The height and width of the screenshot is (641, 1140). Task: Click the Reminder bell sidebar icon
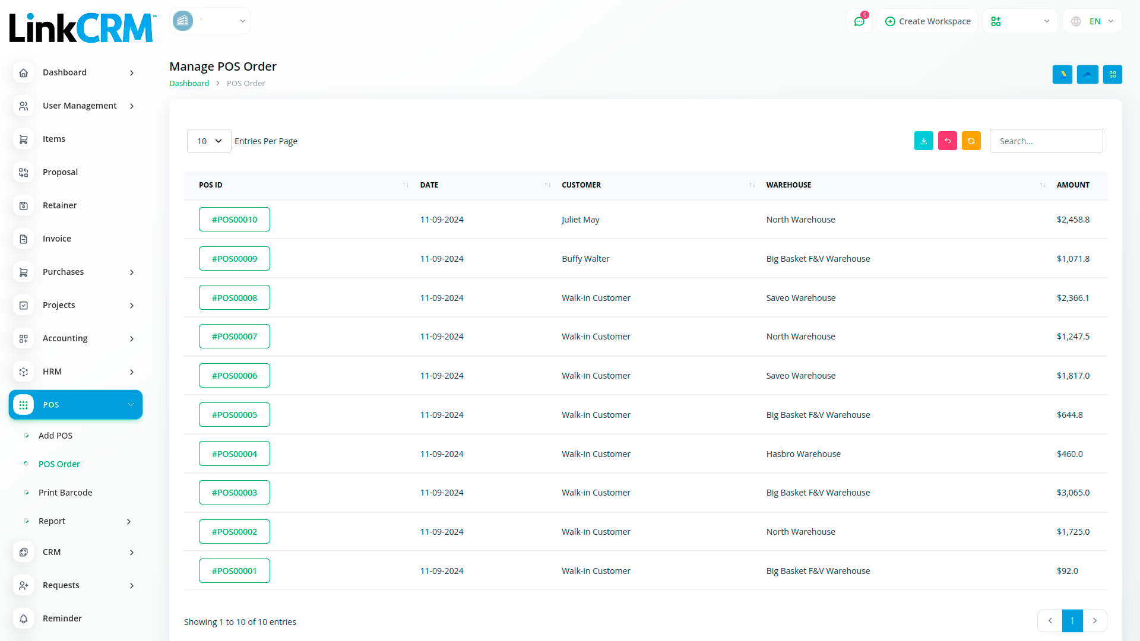point(23,618)
